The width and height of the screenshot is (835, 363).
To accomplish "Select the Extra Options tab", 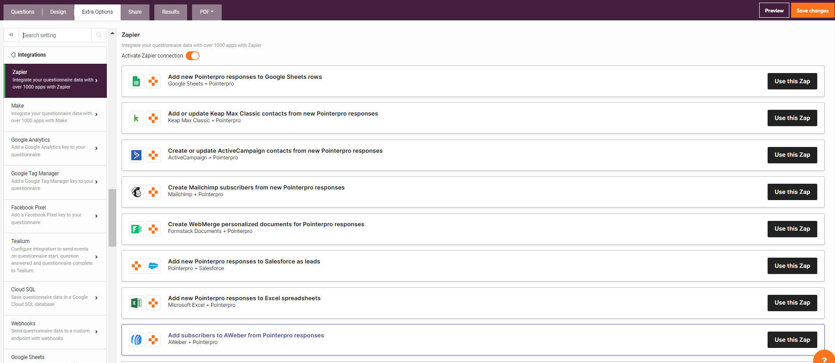I will [x=98, y=12].
